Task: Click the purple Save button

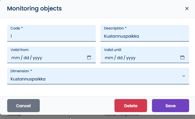Action: click(x=171, y=106)
